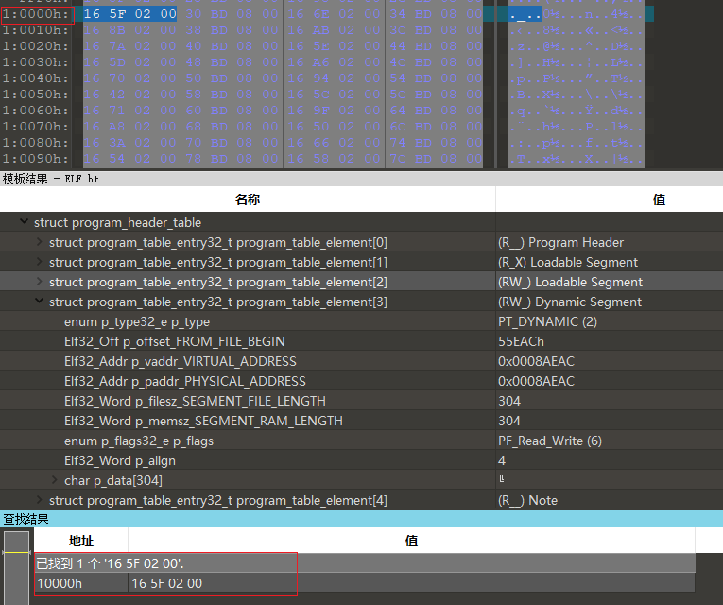Image resolution: width=723 pixels, height=605 pixels.
Task: Select the Elf32_Word p_align row
Action: tap(361, 460)
